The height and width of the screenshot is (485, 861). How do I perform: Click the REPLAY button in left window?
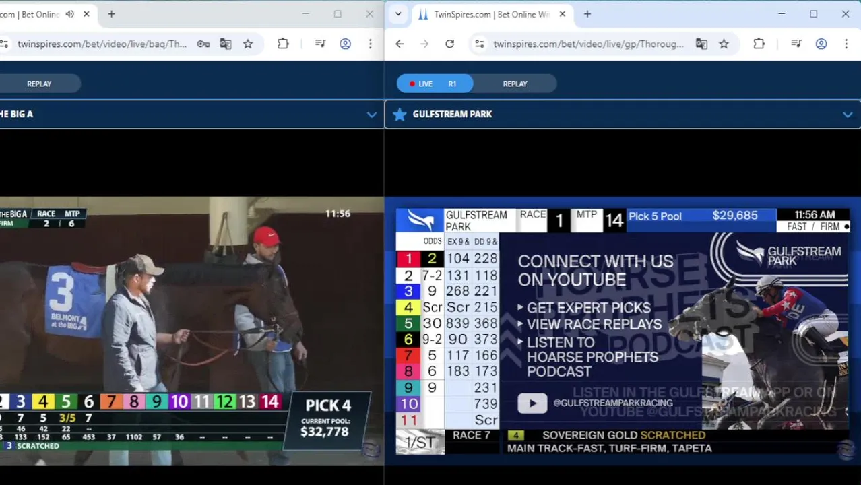click(x=39, y=84)
